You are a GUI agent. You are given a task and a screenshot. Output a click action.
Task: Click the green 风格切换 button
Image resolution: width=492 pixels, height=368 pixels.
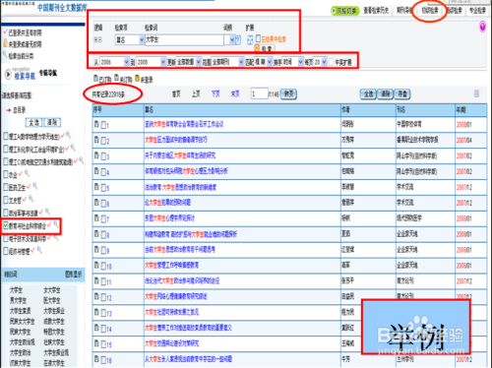click(344, 11)
